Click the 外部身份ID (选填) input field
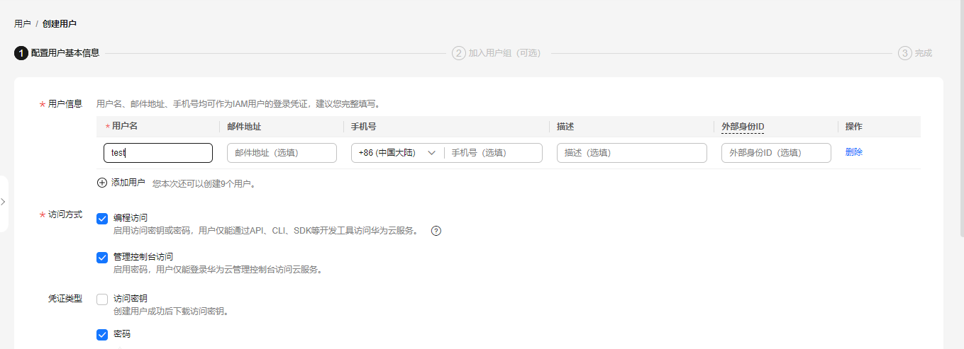964x349 pixels. 775,153
